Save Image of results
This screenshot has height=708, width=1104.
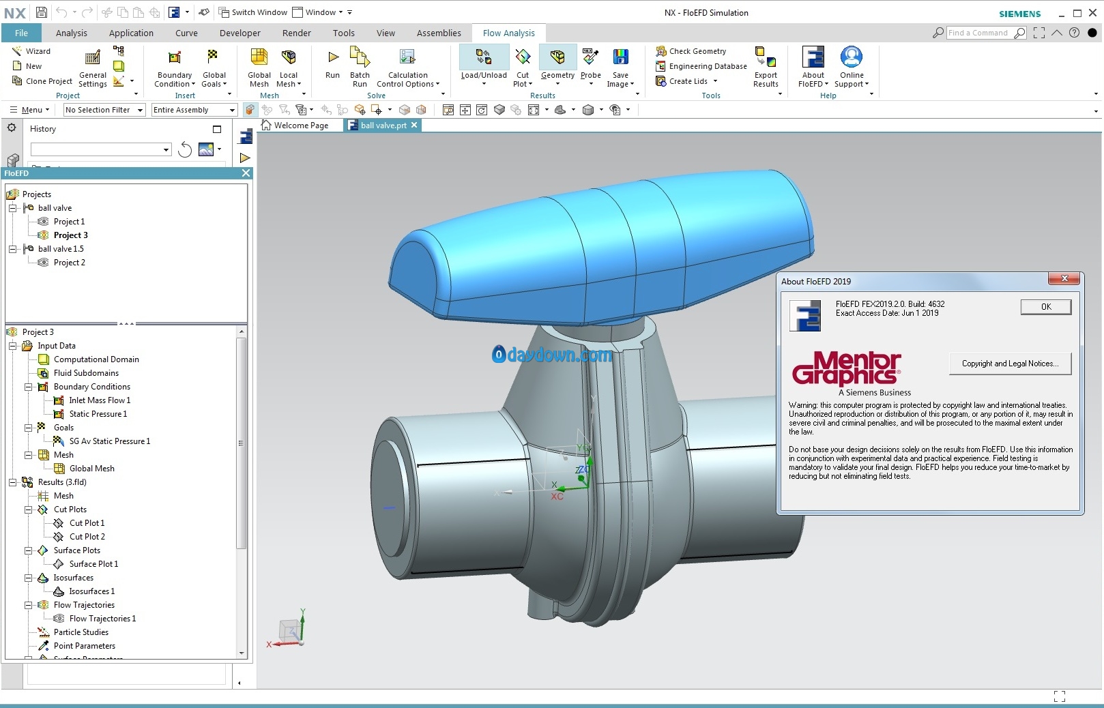[x=620, y=68]
